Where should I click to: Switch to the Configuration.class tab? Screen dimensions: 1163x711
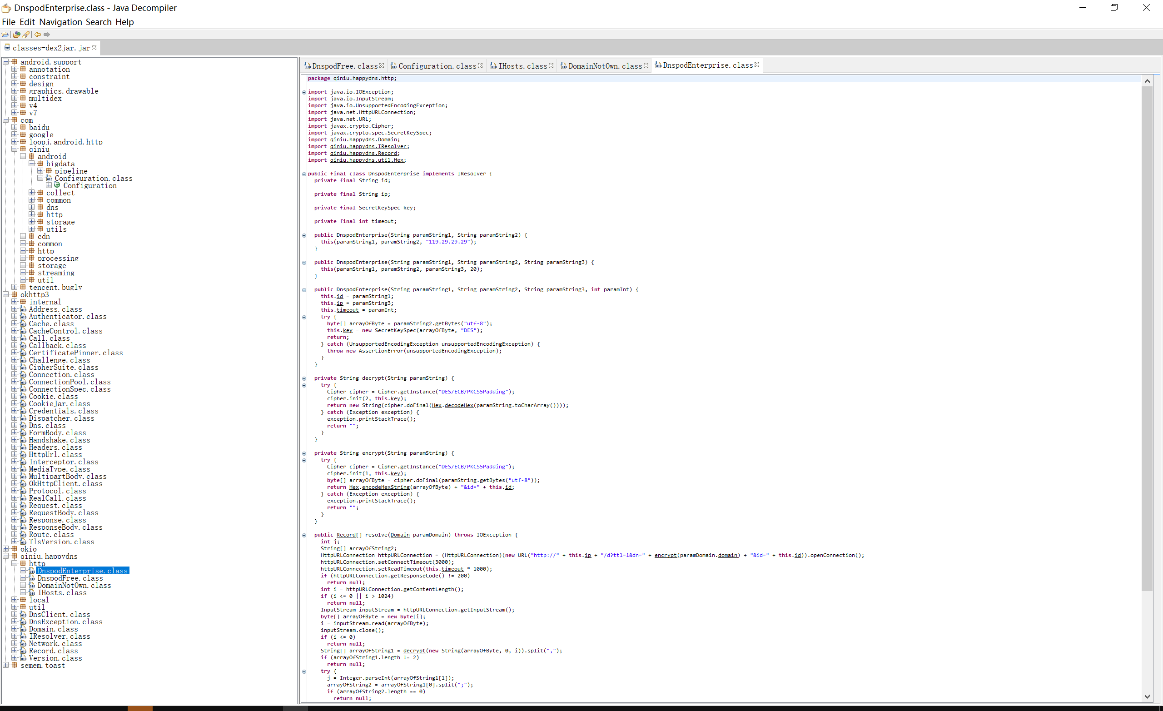(x=437, y=66)
